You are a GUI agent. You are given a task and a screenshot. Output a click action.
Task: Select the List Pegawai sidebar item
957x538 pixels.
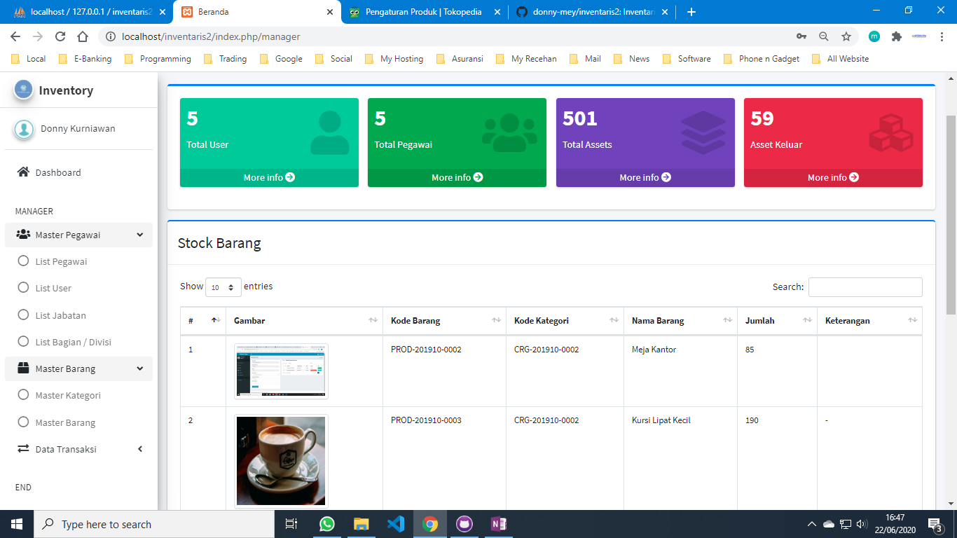(x=61, y=261)
